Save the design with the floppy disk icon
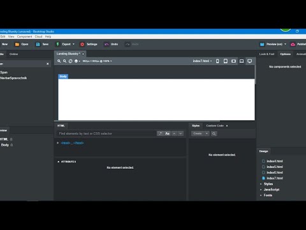The image size is (306, 230). [38, 44]
